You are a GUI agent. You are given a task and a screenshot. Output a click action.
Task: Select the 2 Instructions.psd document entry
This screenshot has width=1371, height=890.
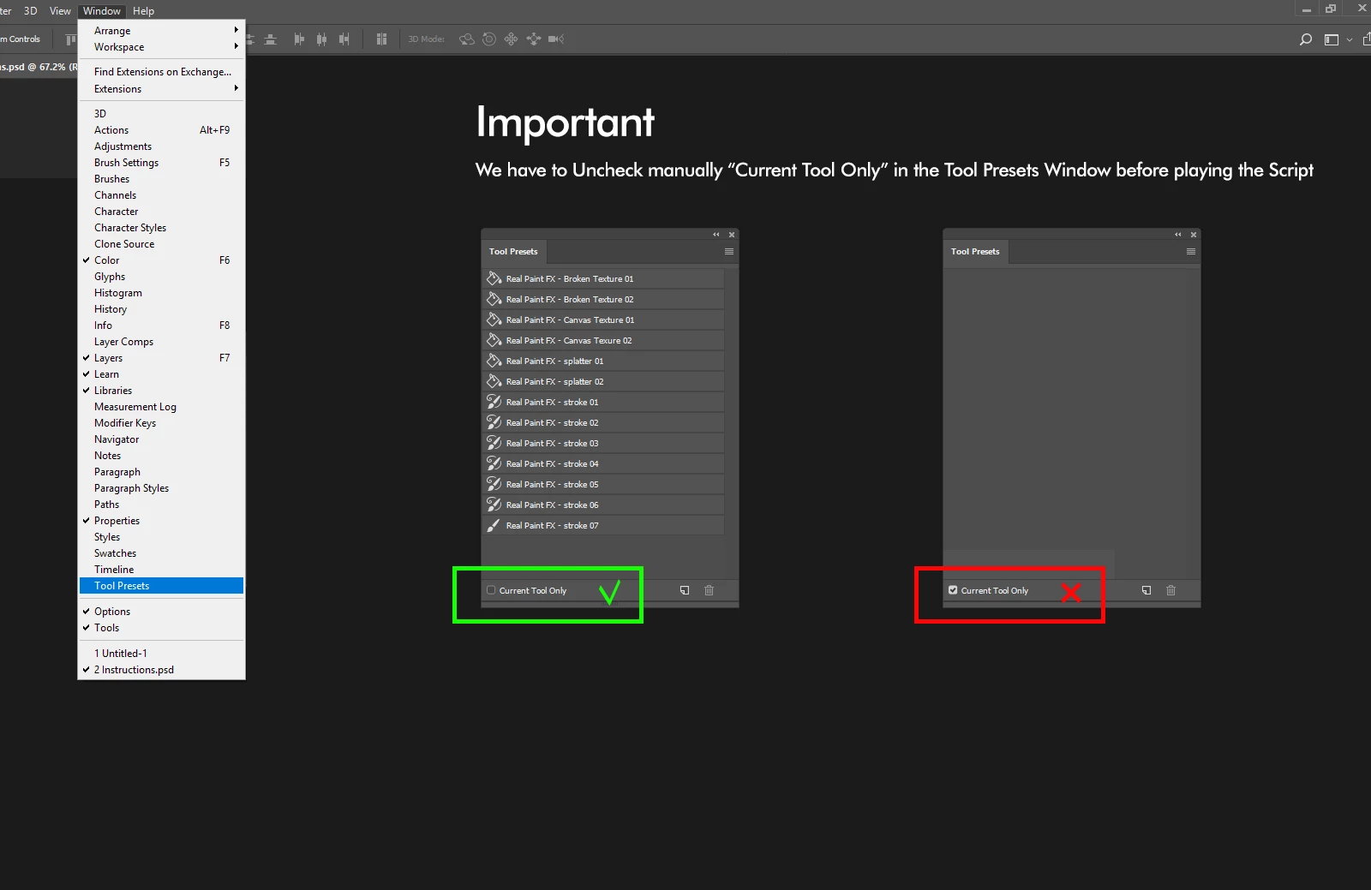161,670
